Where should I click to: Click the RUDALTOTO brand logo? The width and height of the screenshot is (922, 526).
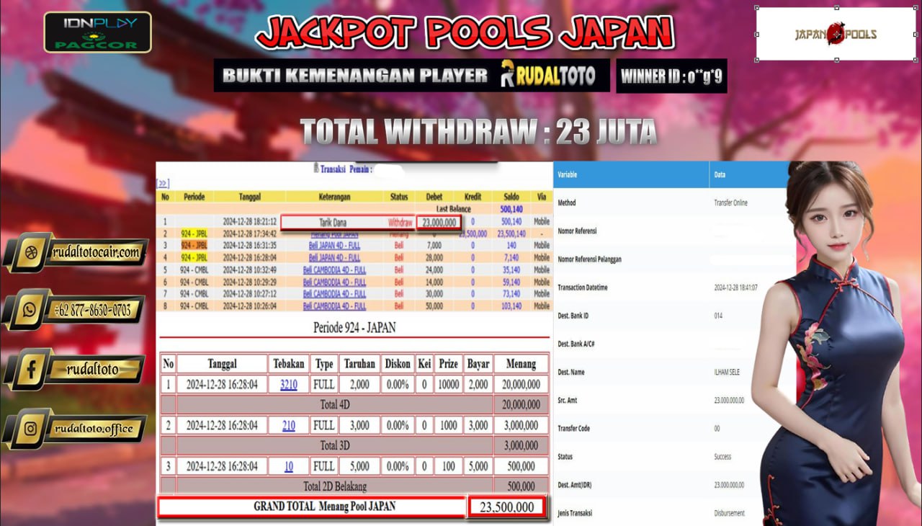point(548,75)
